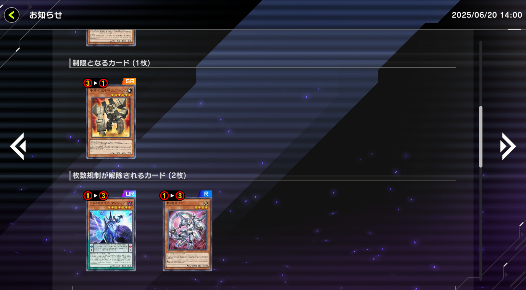This screenshot has width=526, height=290.
Task: Click the SR rarity badge
Action: [129, 81]
